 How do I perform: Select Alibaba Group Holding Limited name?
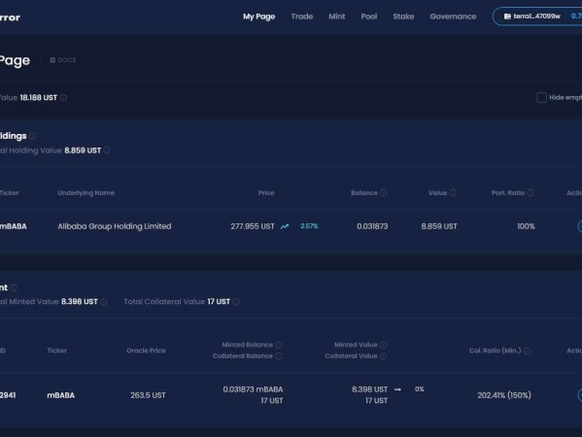[x=115, y=226]
